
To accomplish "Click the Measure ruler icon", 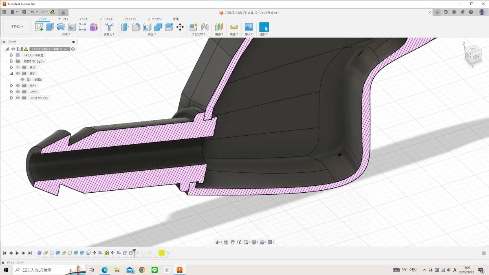I will click(x=234, y=27).
